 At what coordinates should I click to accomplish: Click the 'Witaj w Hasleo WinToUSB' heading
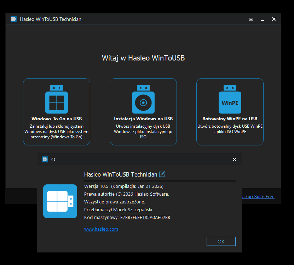point(143,58)
